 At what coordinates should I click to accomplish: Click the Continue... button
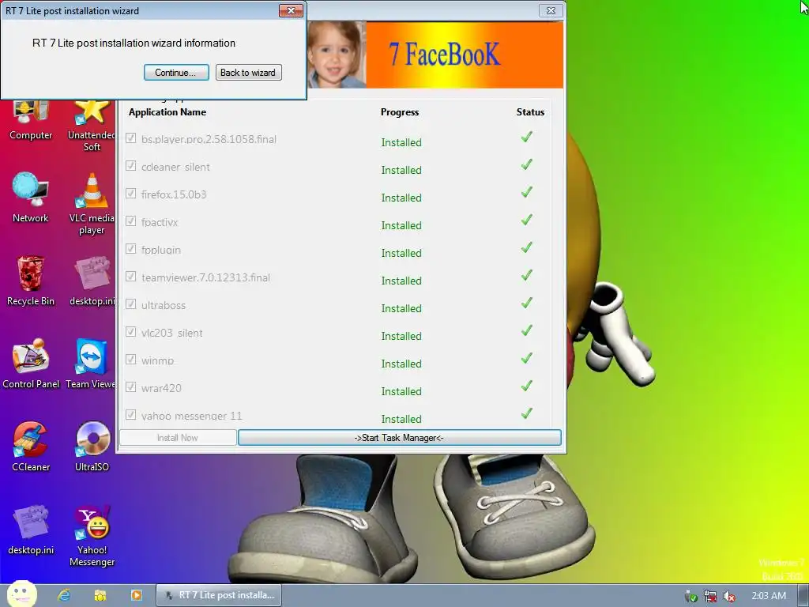[x=176, y=72]
